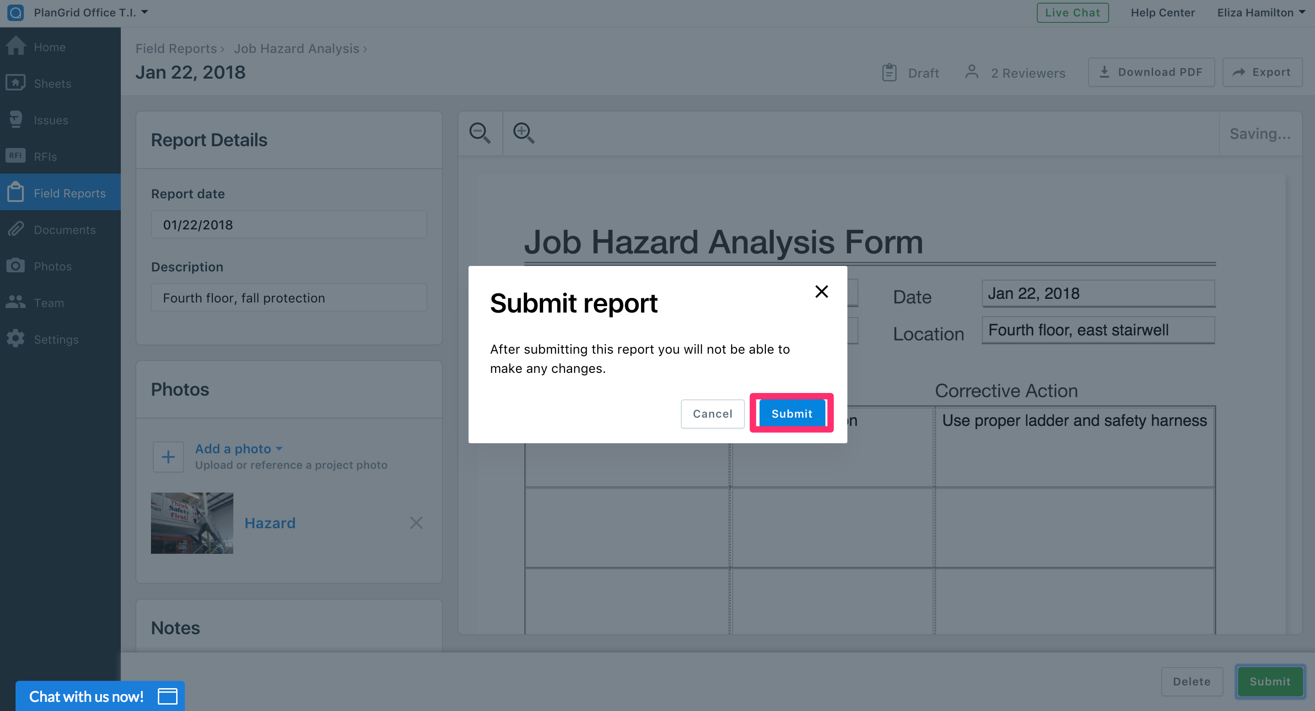This screenshot has height=711, width=1315.
Task: Select Issues text in the sidebar
Action: pyautogui.click(x=51, y=120)
